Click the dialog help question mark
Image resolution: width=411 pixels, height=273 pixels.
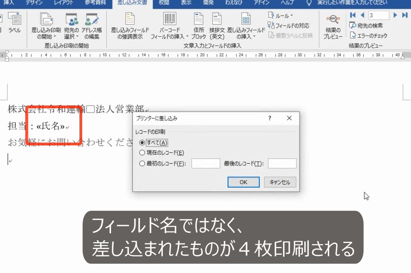270,118
